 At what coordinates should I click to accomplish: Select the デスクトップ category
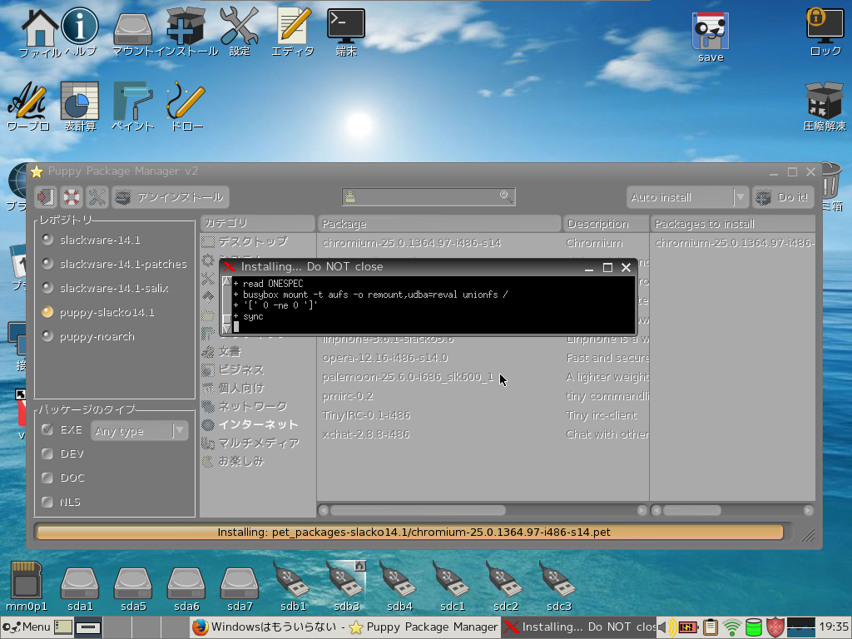[x=258, y=241]
